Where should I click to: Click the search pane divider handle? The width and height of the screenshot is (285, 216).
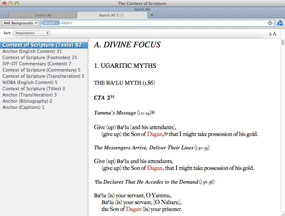(x=143, y=28)
